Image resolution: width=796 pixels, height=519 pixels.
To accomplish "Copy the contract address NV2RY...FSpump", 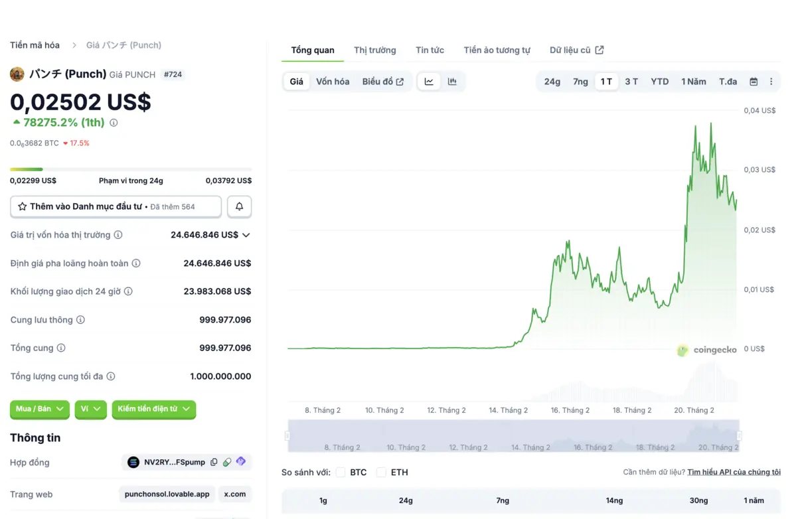I will (214, 462).
